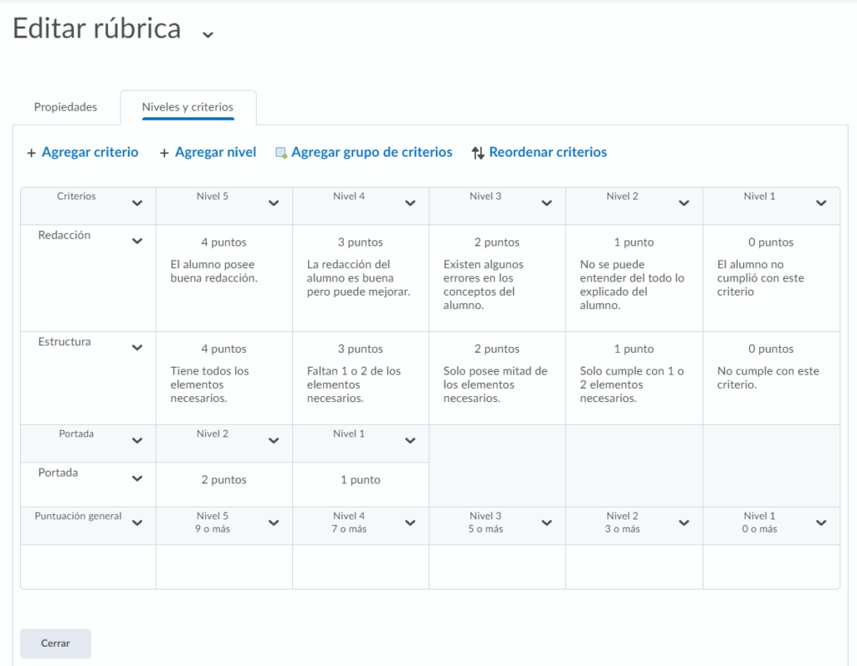Open the dropdown for Nivel 4, 7 o más
Image resolution: width=857 pixels, height=666 pixels.
410,523
